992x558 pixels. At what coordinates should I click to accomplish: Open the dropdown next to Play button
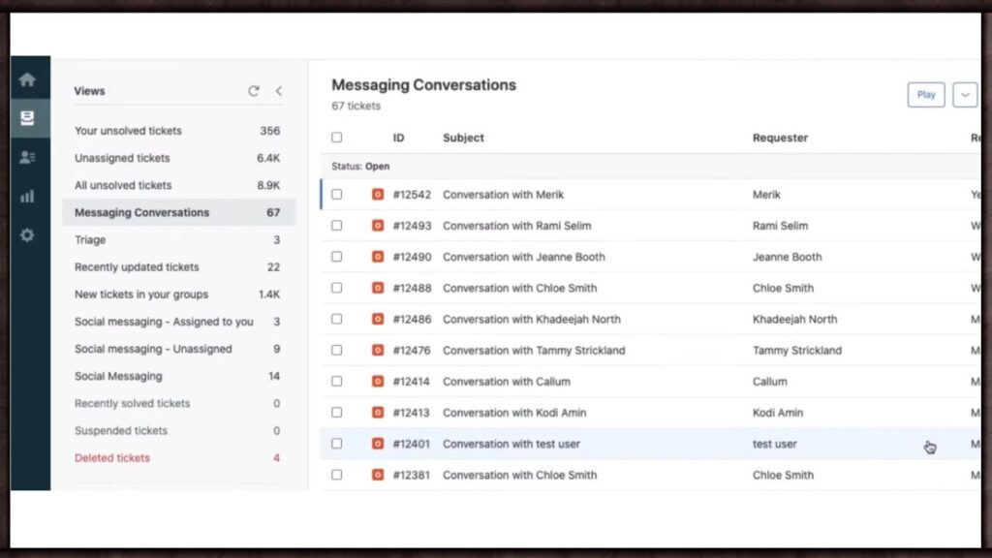pyautogui.click(x=965, y=95)
